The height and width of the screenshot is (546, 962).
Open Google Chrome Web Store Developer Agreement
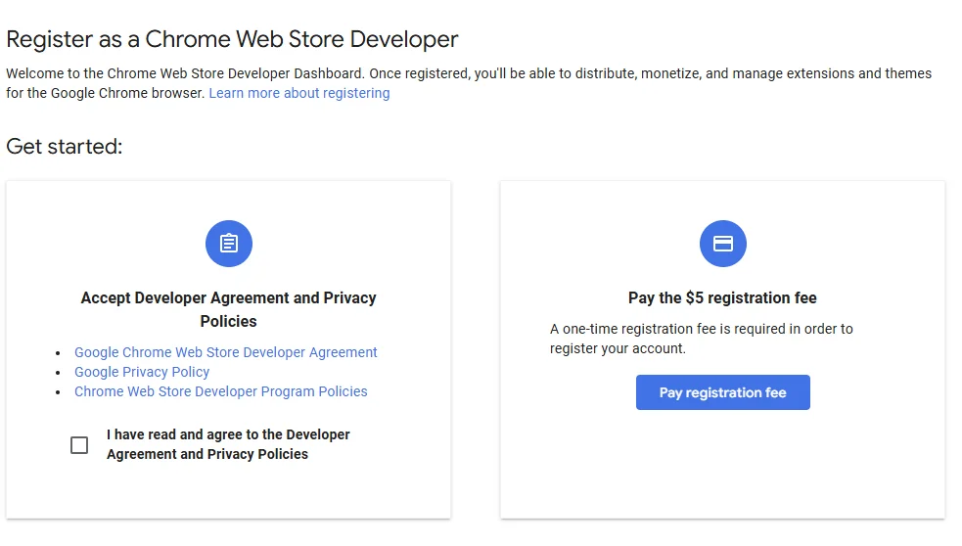(x=226, y=352)
